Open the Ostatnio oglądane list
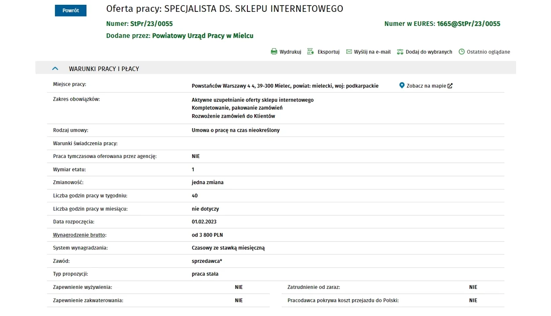551x316 pixels. coord(488,52)
